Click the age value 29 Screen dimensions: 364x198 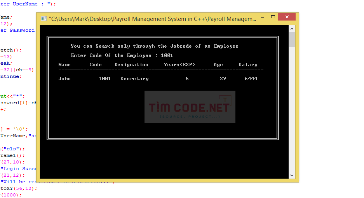coord(223,79)
